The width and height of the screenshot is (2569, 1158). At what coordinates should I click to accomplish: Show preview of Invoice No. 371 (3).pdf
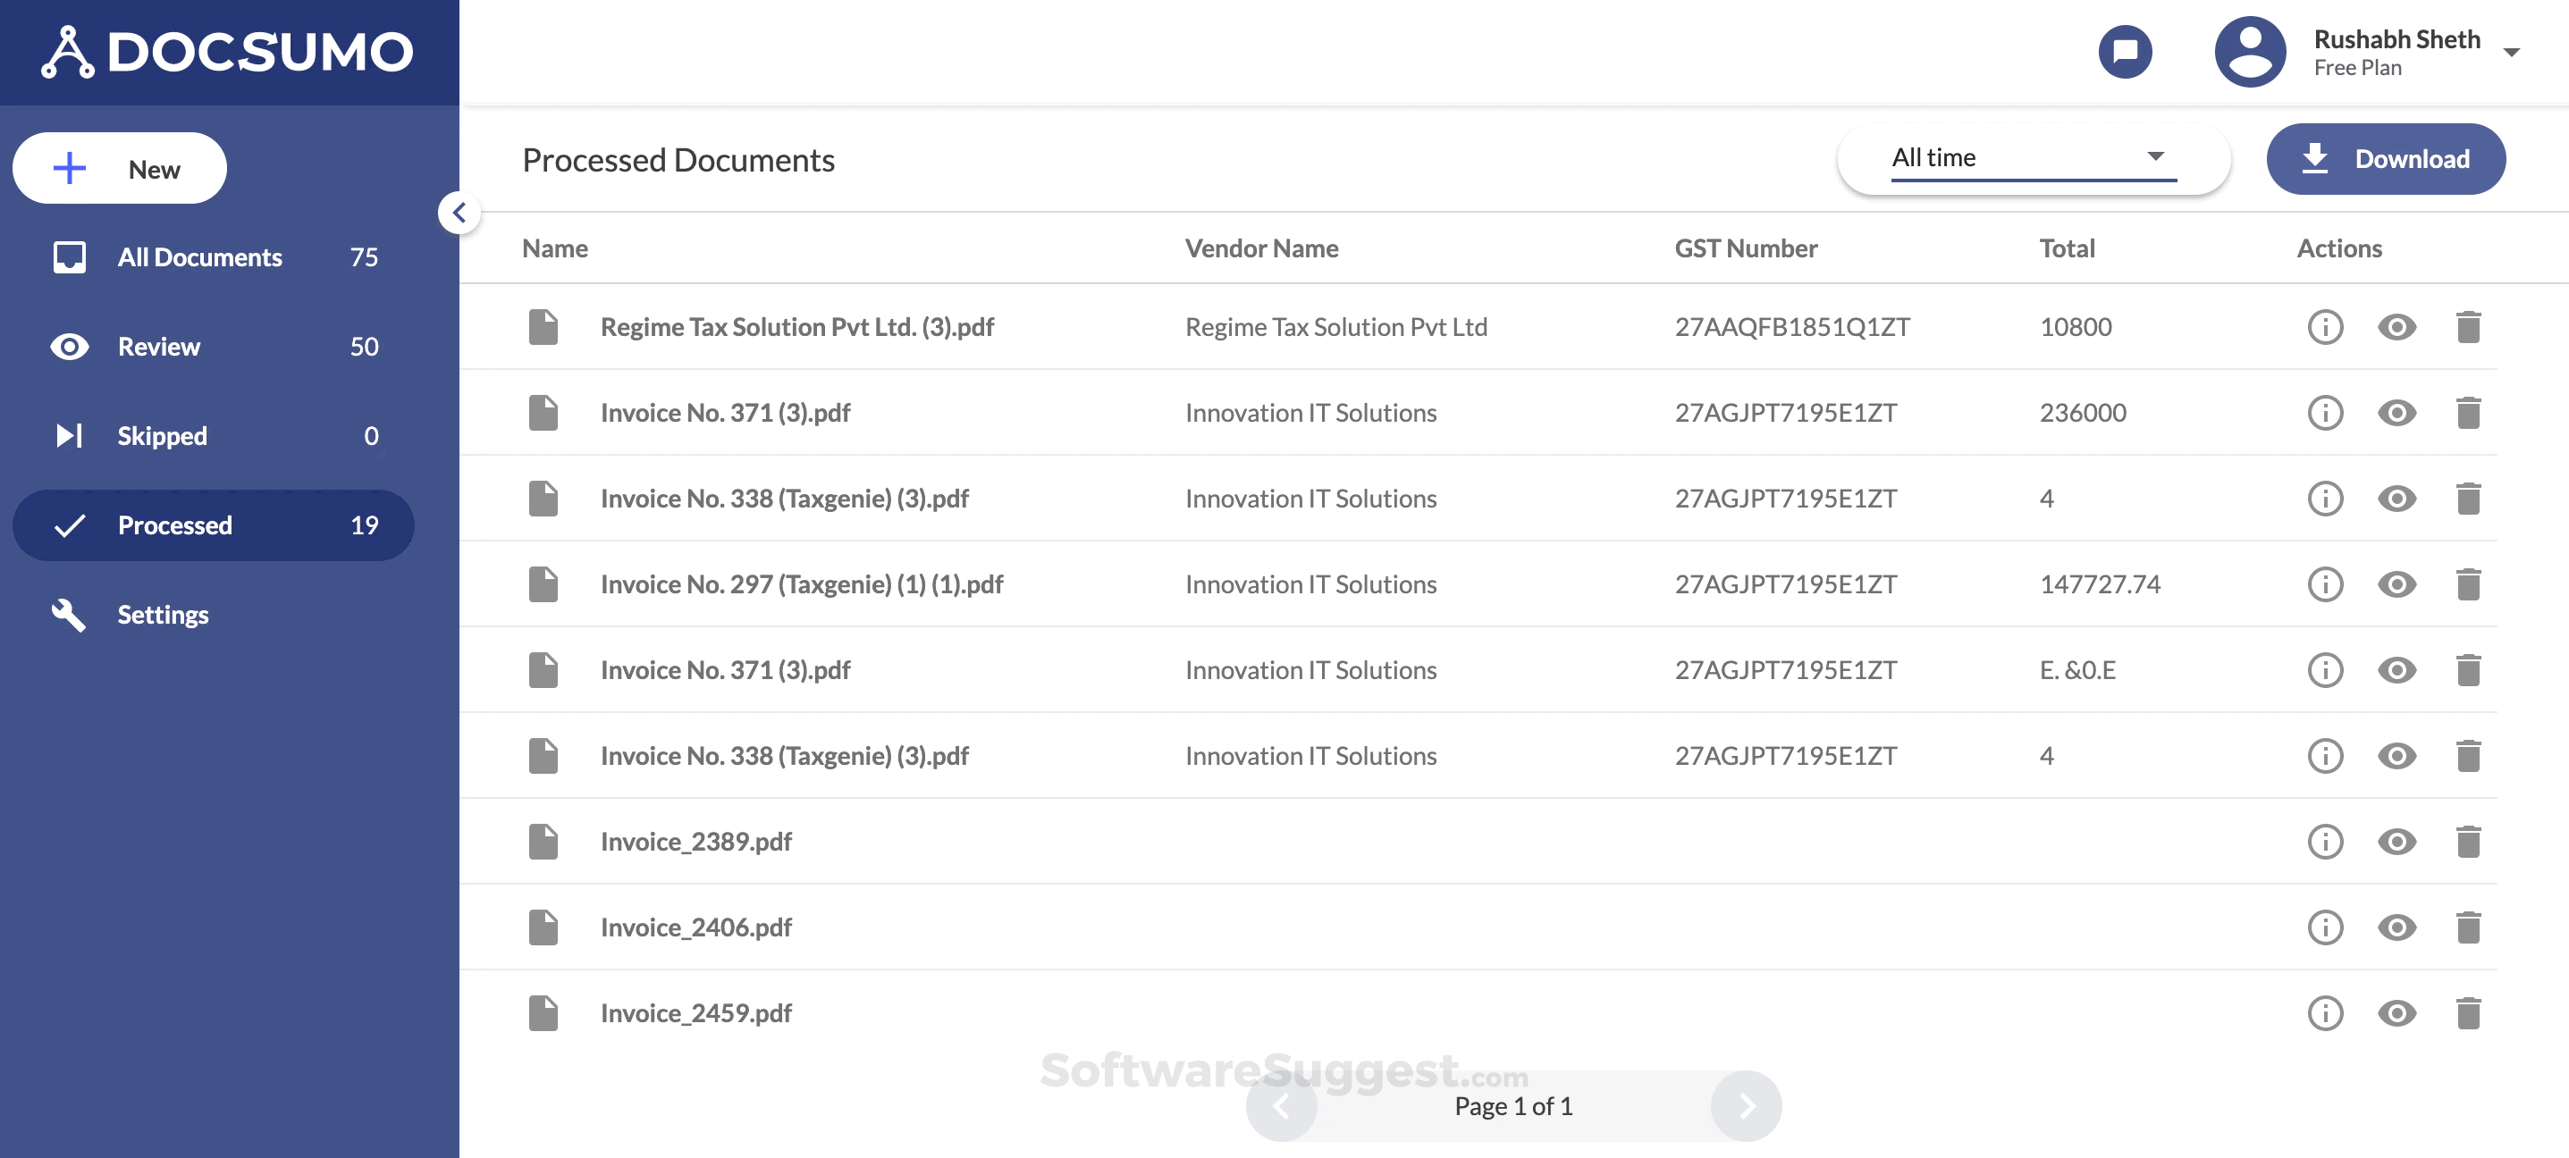coord(2397,412)
